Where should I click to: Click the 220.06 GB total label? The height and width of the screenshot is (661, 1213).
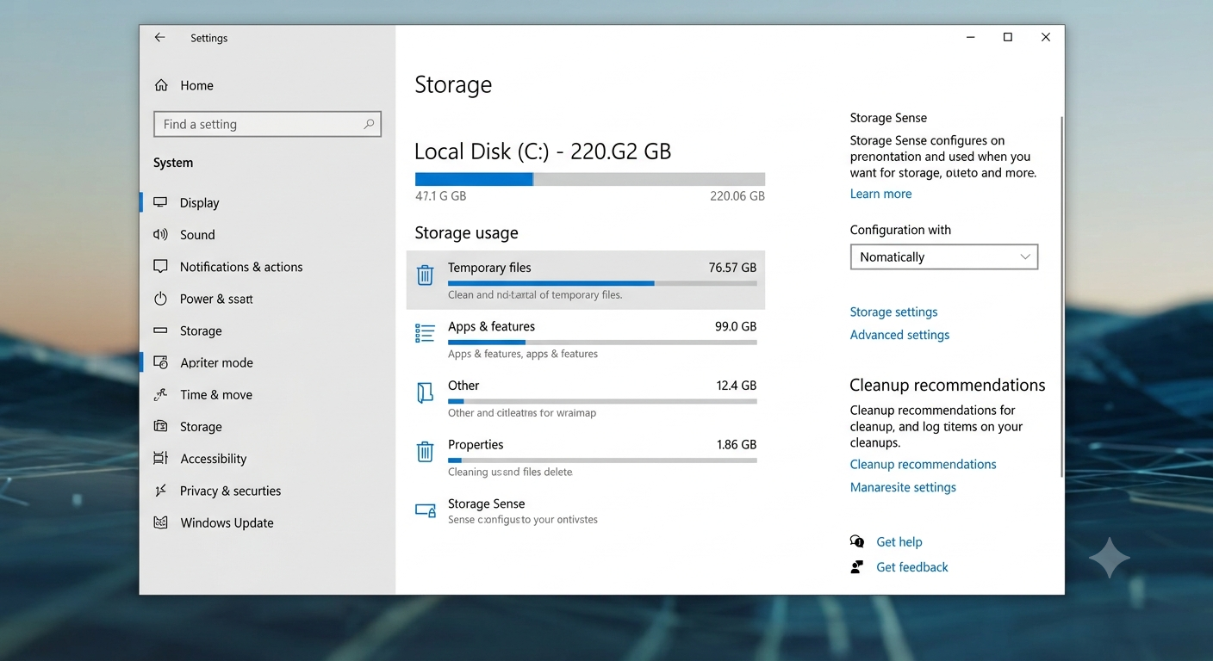point(737,196)
